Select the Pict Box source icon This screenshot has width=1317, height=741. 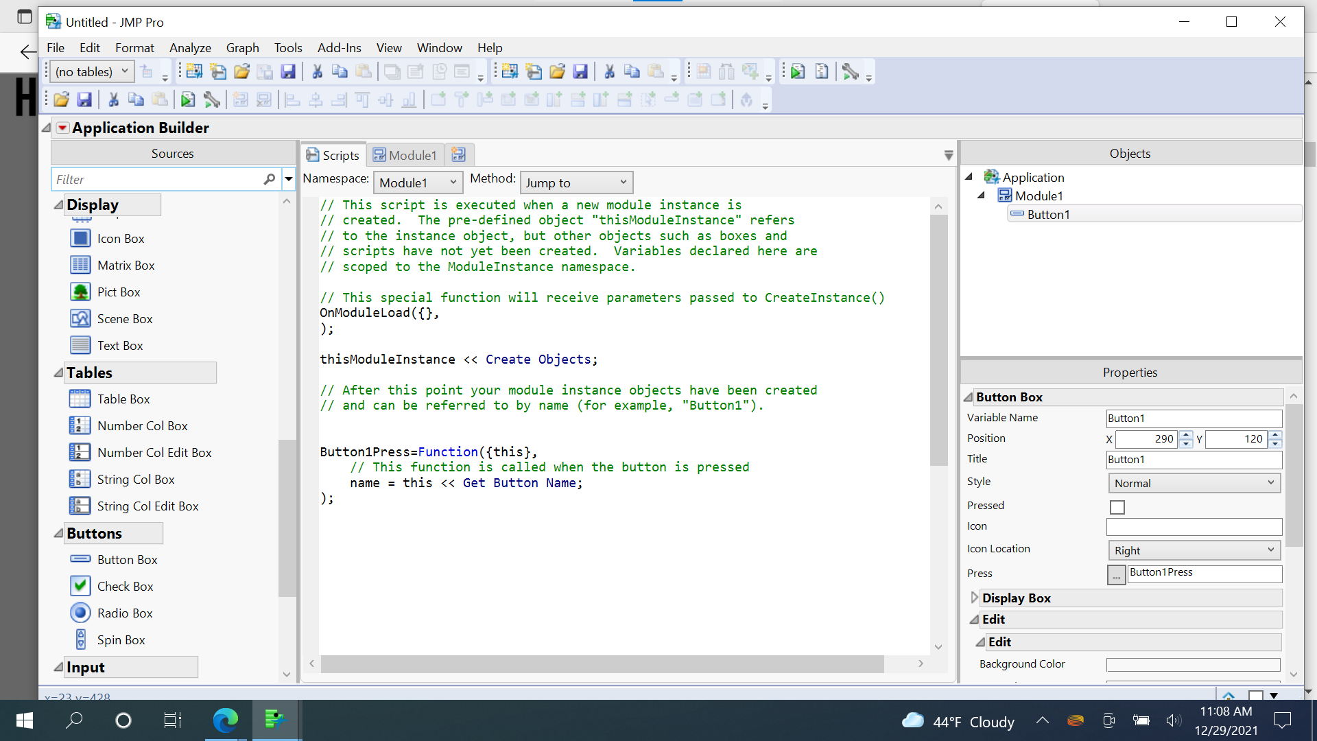80,292
